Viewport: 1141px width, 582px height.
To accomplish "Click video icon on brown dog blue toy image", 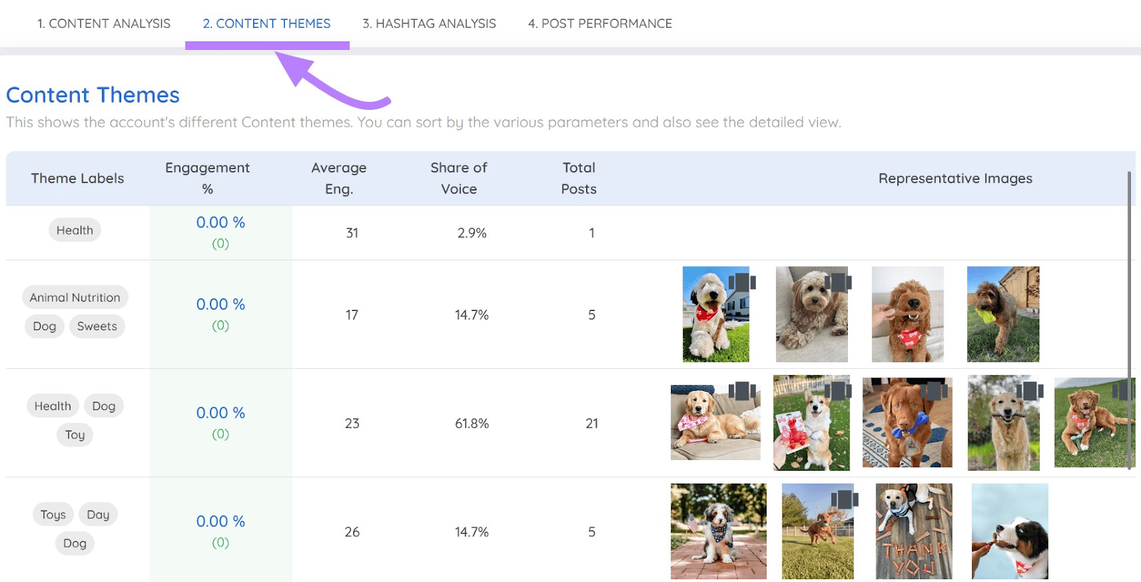I will pyautogui.click(x=933, y=391).
